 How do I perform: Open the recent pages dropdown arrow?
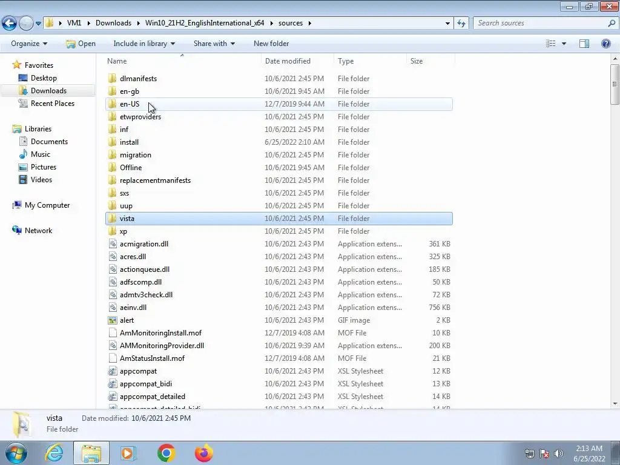click(x=38, y=24)
